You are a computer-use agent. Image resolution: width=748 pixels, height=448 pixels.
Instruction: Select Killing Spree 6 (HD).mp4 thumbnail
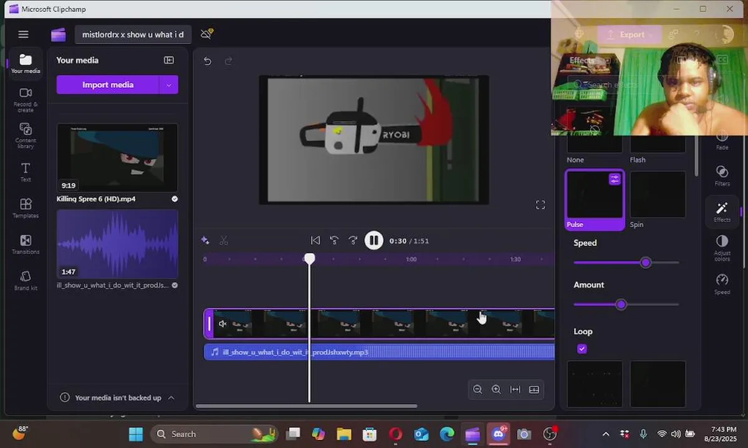click(x=117, y=157)
